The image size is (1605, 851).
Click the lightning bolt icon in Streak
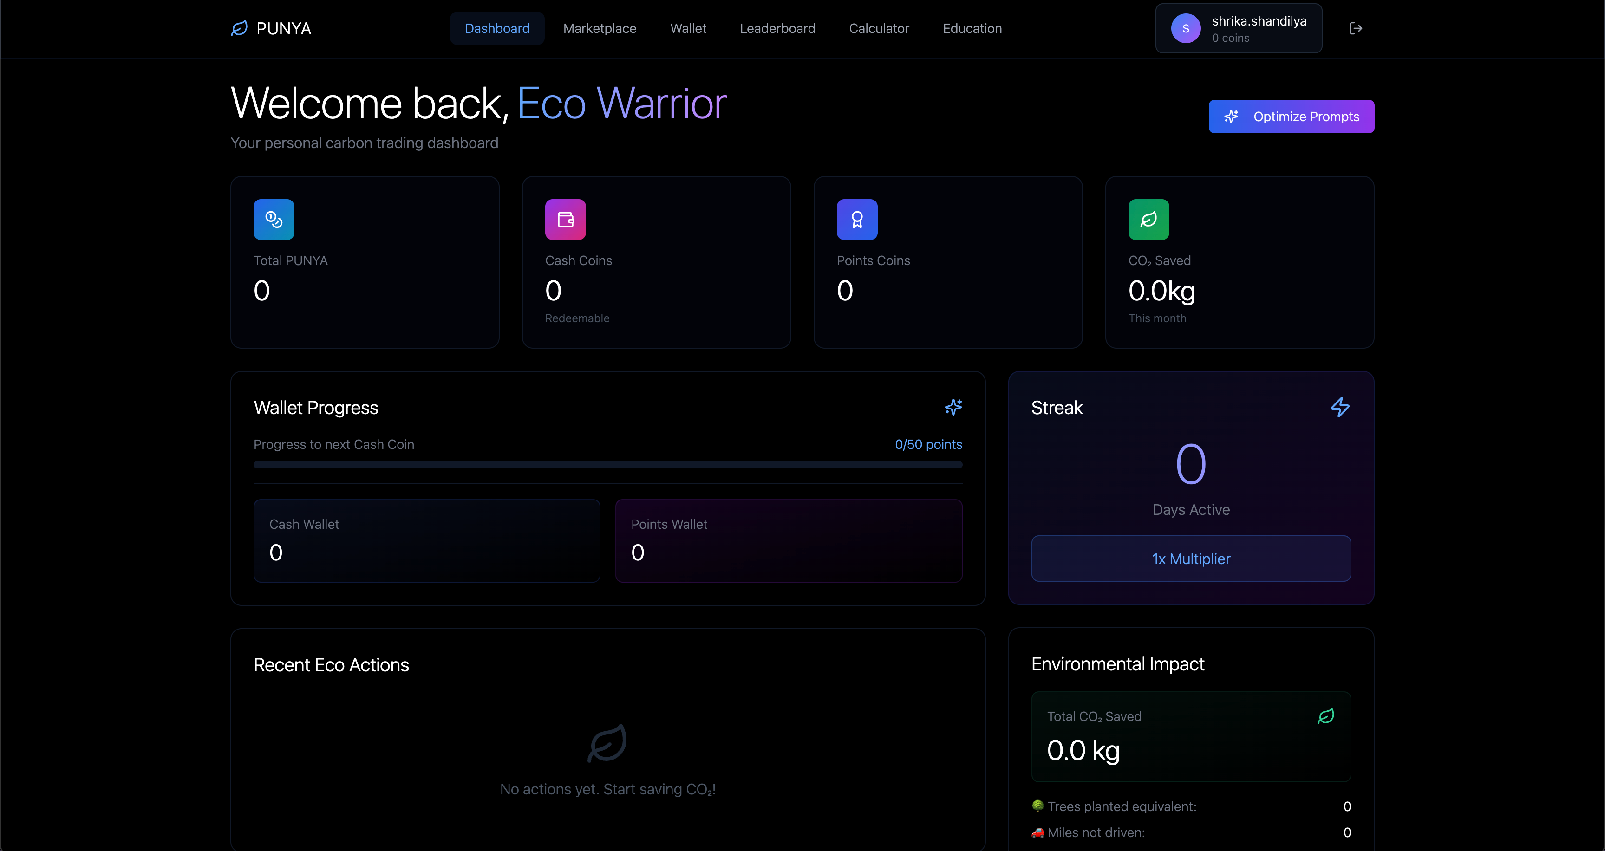click(x=1339, y=408)
